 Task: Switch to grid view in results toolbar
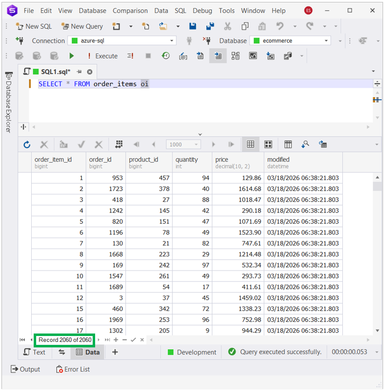pos(250,144)
